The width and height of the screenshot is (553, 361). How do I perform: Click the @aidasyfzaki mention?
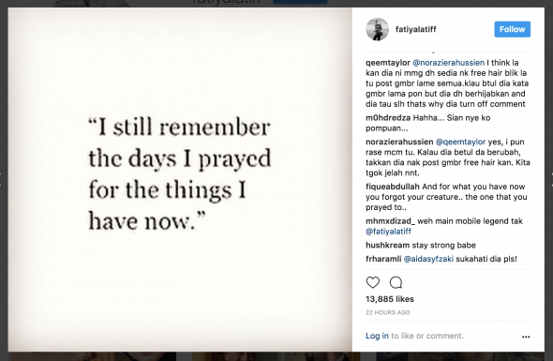pos(428,259)
